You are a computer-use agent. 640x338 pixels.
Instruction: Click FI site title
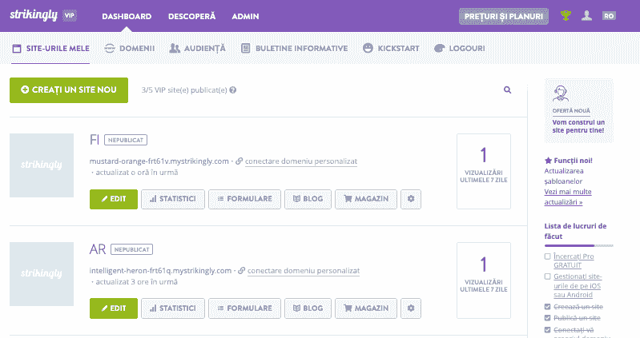click(95, 140)
